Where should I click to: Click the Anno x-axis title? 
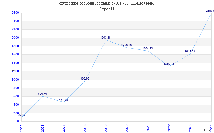click(208, 130)
